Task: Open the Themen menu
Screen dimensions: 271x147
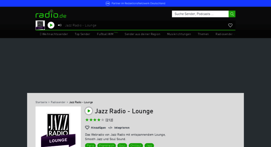Action: point(203,34)
